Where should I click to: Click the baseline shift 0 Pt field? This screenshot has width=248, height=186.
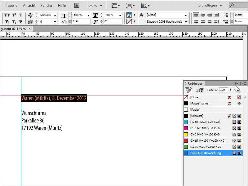point(81,21)
